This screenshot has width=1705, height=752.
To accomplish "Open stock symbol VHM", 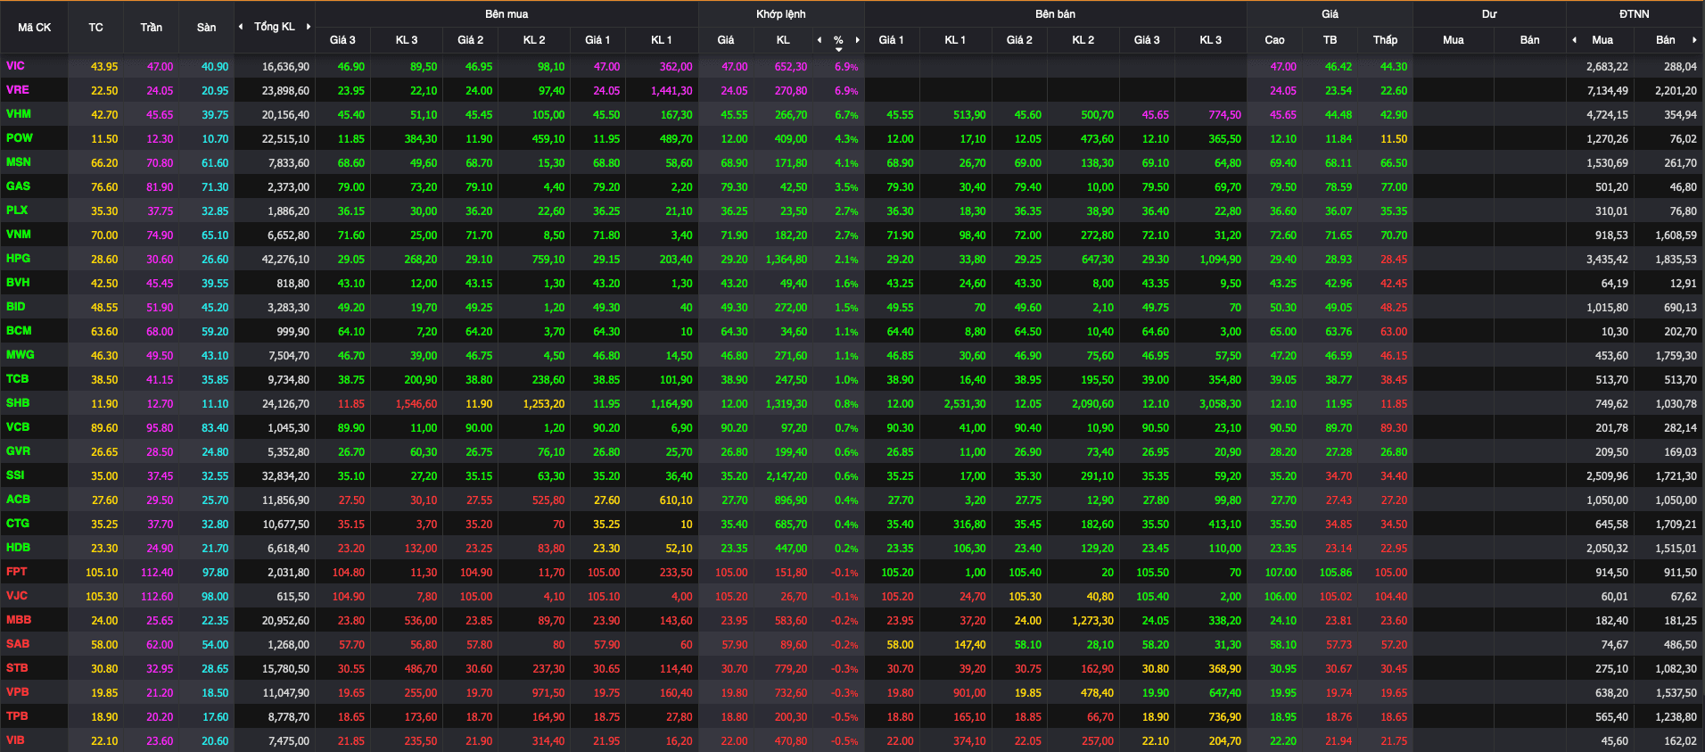I will pyautogui.click(x=18, y=114).
